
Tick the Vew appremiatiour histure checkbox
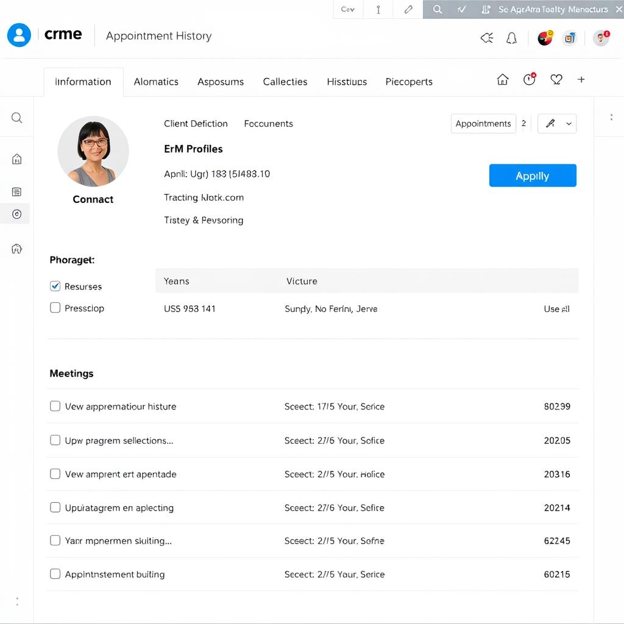tap(55, 406)
